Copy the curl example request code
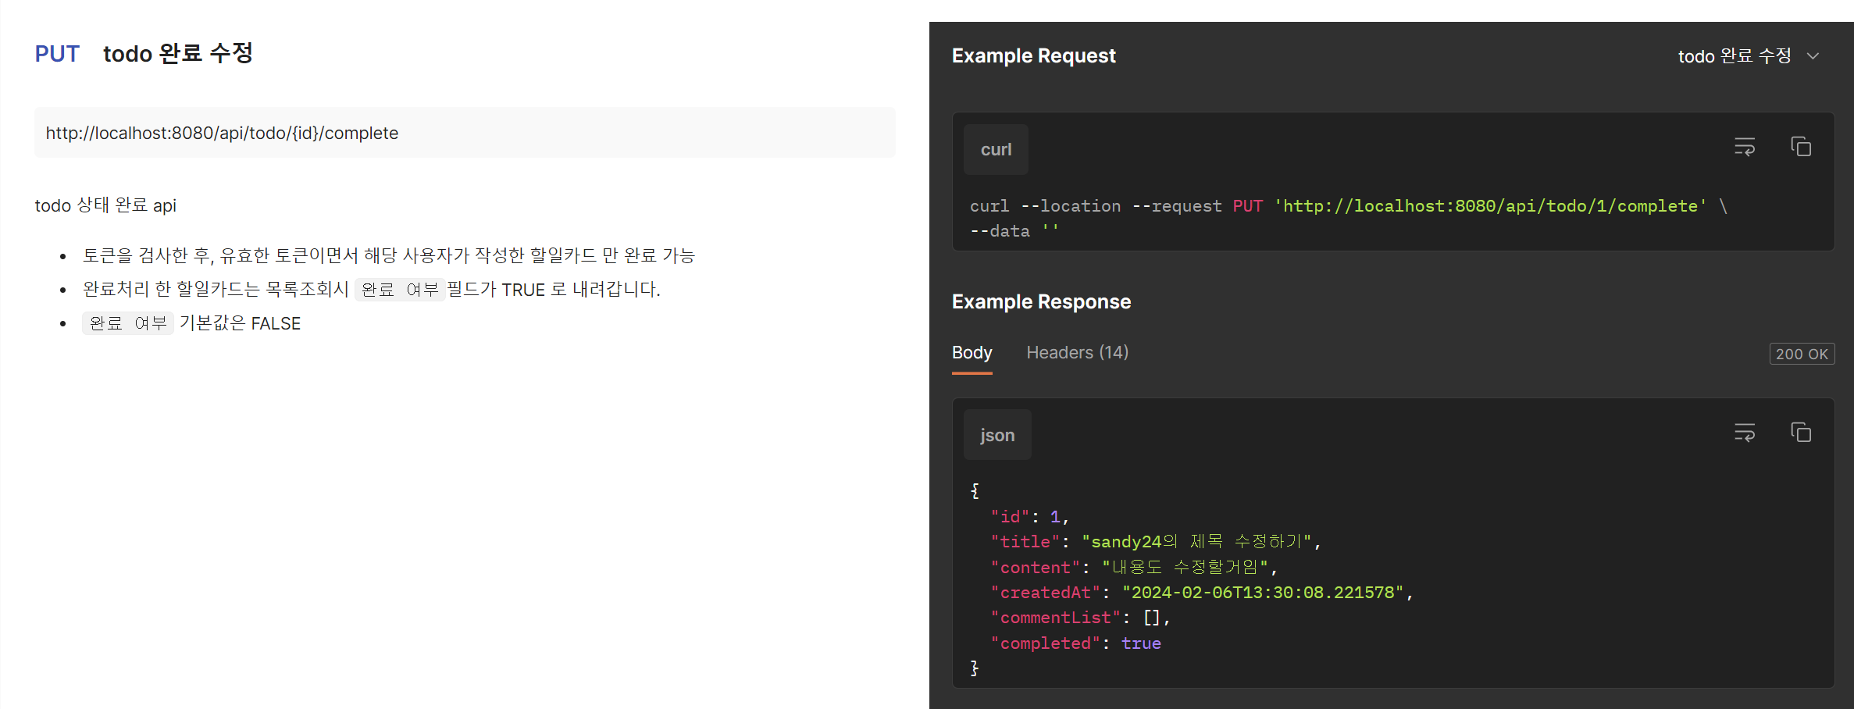 coord(1801,147)
